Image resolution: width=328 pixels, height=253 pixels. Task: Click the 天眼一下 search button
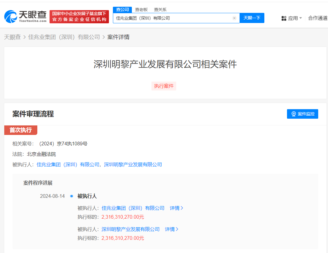click(252, 18)
